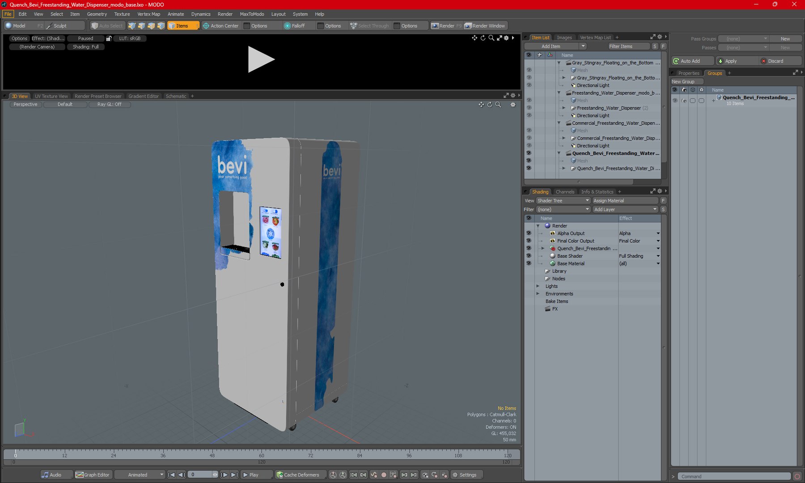Click the Auto Add button
The height and width of the screenshot is (483, 805).
[x=692, y=61]
